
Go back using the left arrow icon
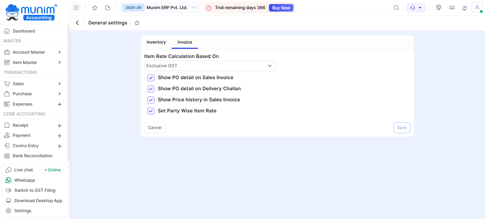[77, 23]
